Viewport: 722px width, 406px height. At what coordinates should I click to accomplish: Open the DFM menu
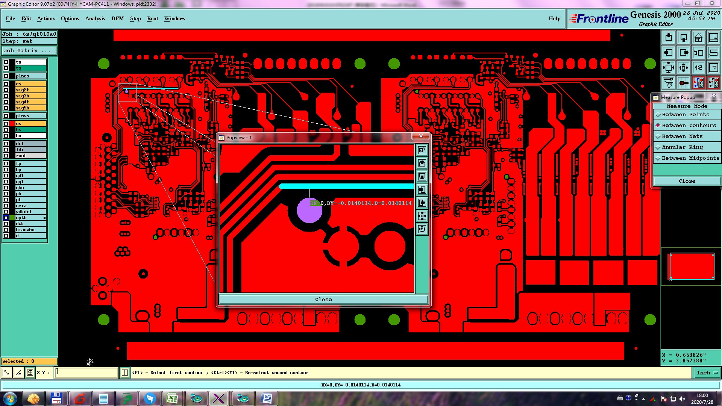[117, 18]
